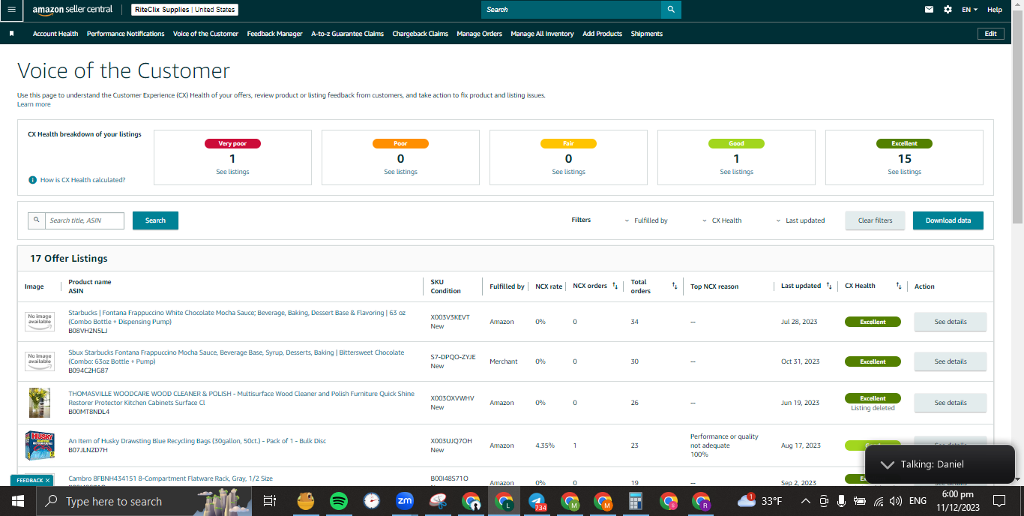Click the Search title, ASIN input field
1024x516 pixels.
point(83,220)
